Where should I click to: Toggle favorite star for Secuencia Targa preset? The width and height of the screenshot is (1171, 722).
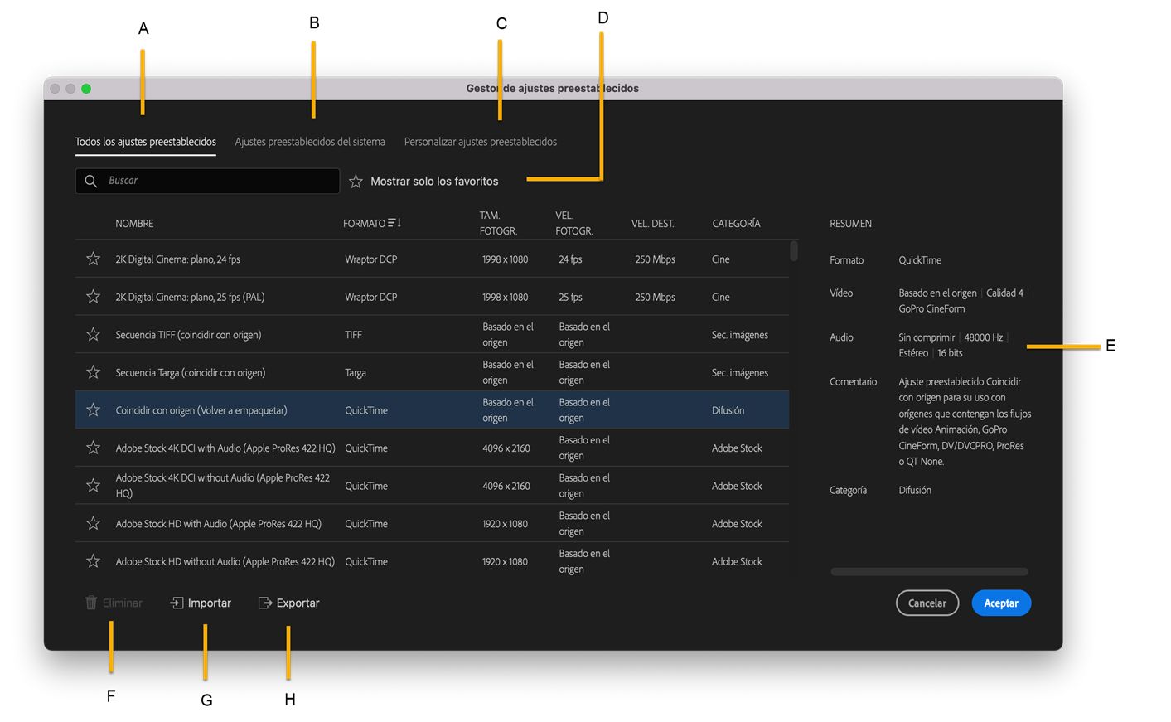click(93, 372)
